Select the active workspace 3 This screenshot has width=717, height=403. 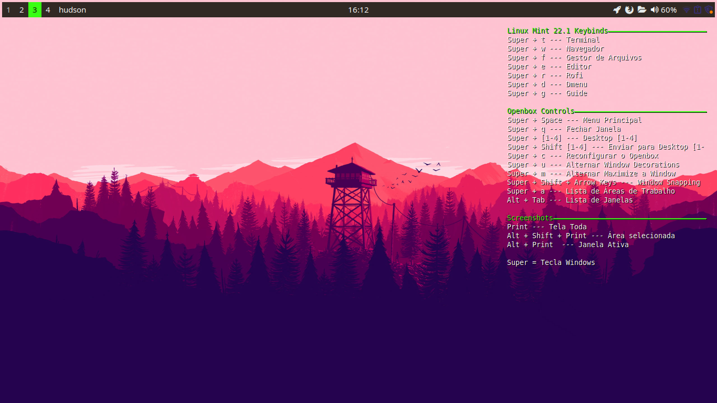pos(35,10)
